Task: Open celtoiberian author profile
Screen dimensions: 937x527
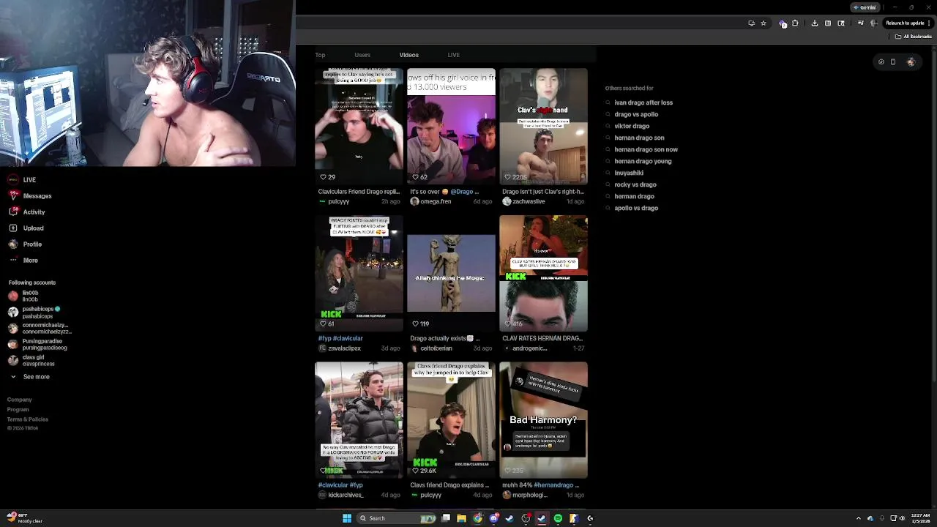Action: 431,348
